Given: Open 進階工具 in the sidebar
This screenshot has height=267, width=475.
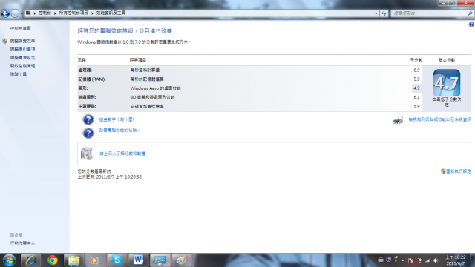Looking at the screenshot, I should pyautogui.click(x=18, y=74).
